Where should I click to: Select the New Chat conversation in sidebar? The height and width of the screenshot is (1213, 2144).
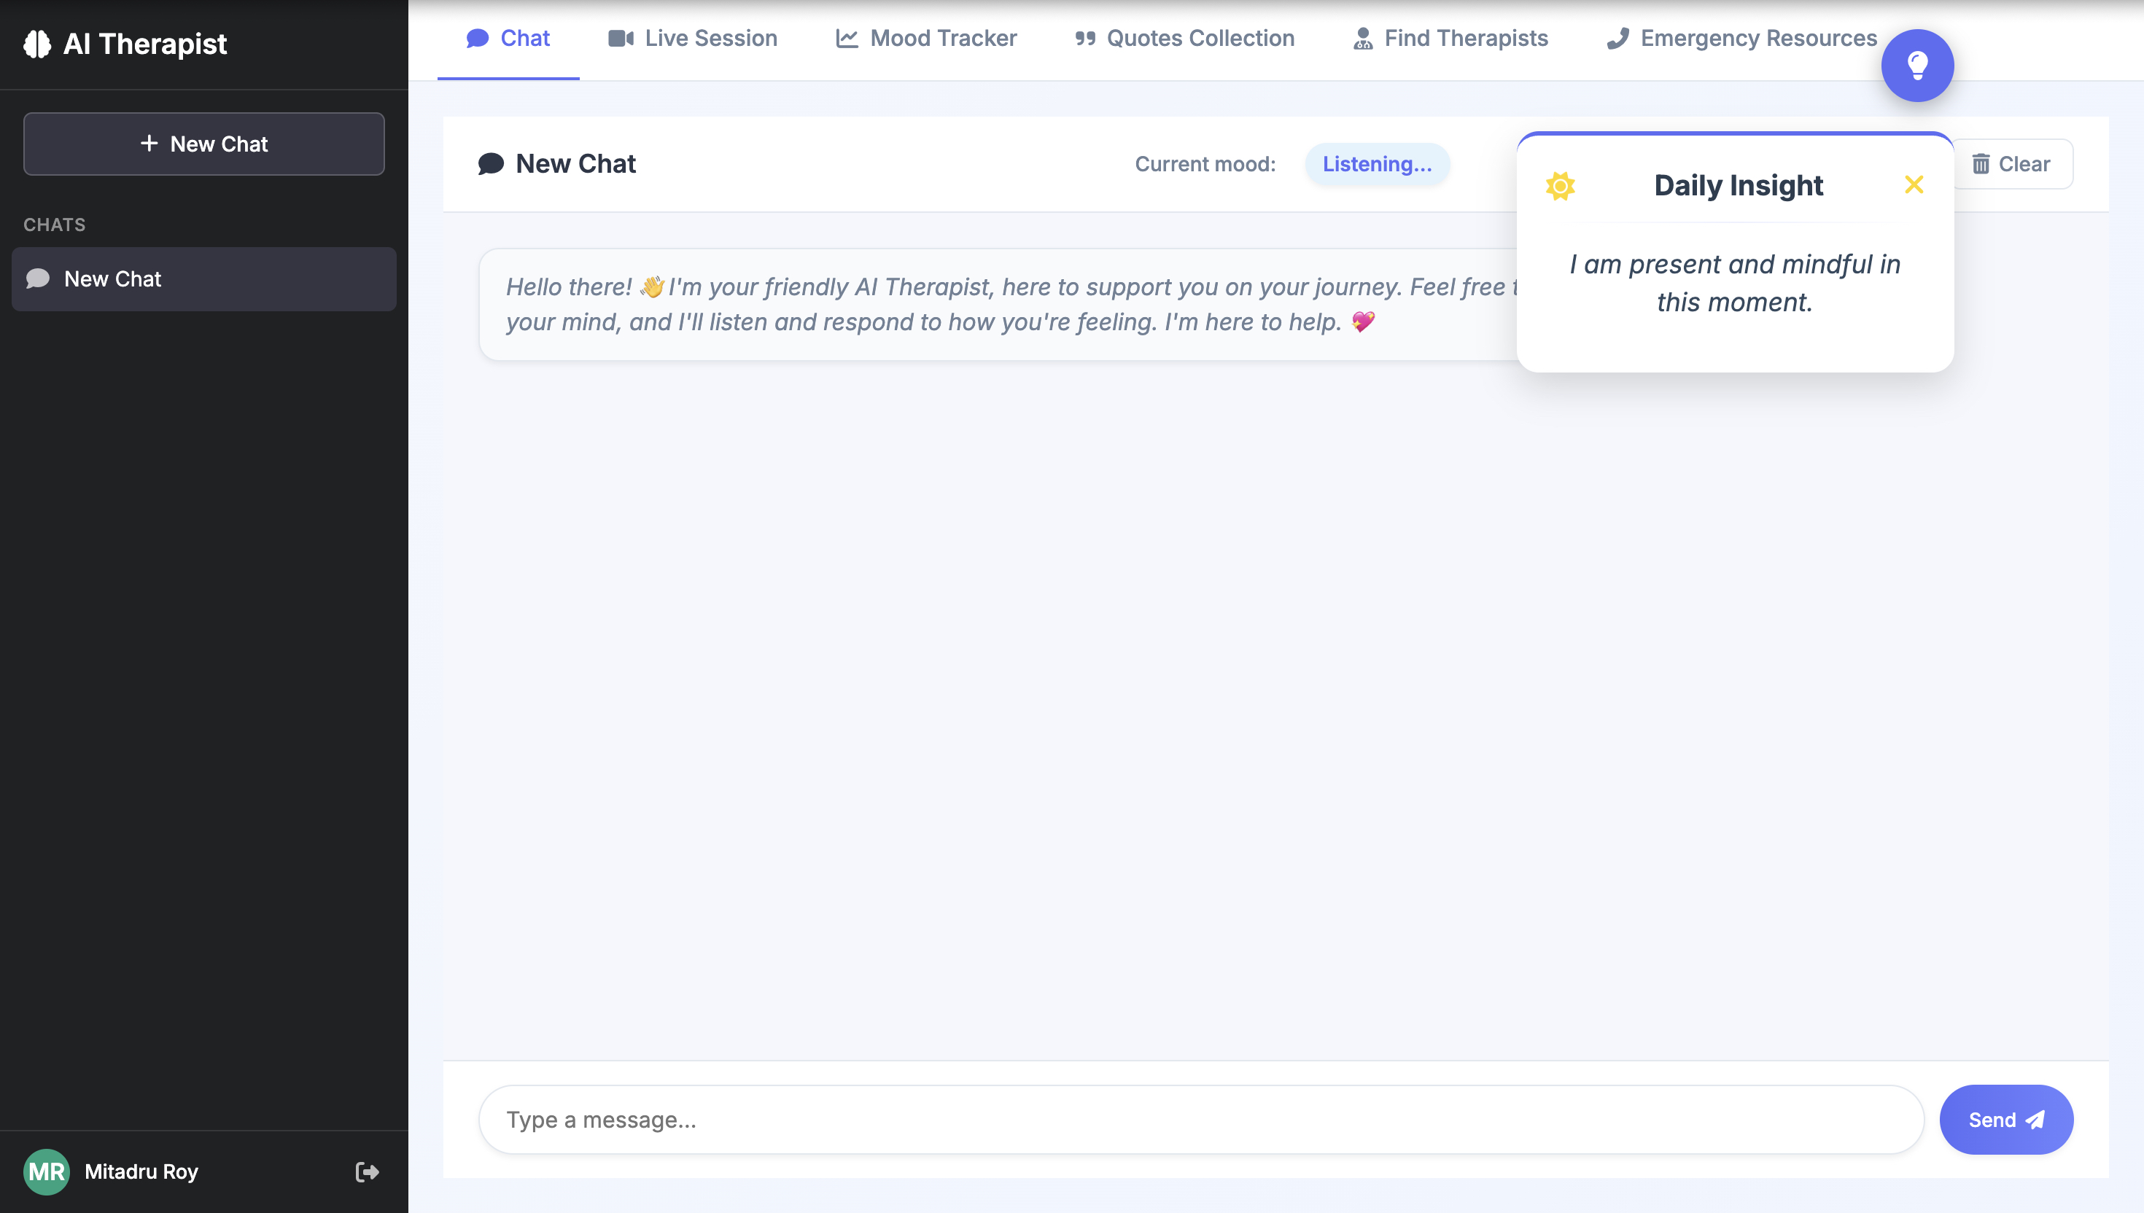point(204,279)
